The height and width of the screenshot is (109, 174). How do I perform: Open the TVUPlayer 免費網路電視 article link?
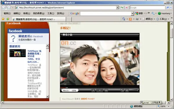(x=35, y=57)
